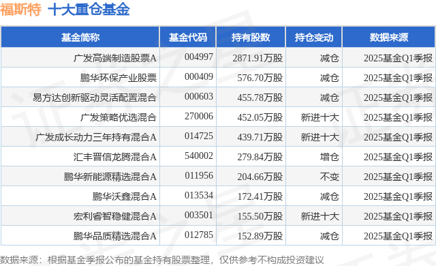Click fund name 广发成长动力三年持有混合A
Screen dimensions: 436x266
click(x=96, y=137)
